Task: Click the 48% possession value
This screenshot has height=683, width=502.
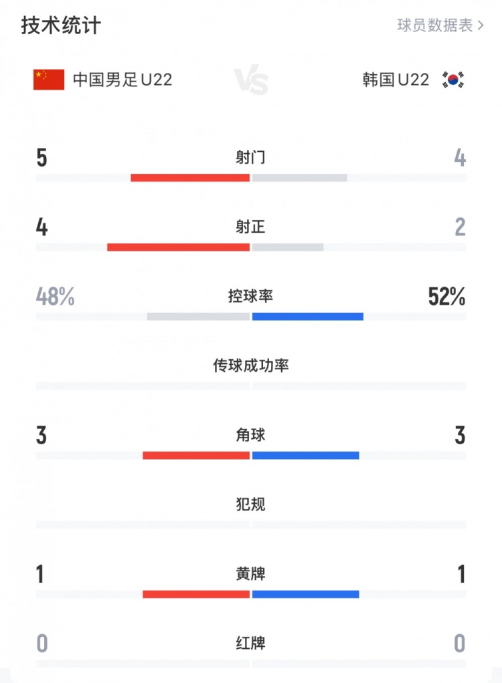Action: tap(56, 297)
